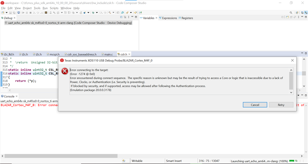Collapse all in the Variables view

pyautogui.click(x=282, y=17)
